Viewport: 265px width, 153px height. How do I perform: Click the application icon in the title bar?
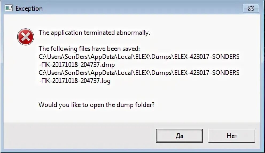(x=9, y=8)
